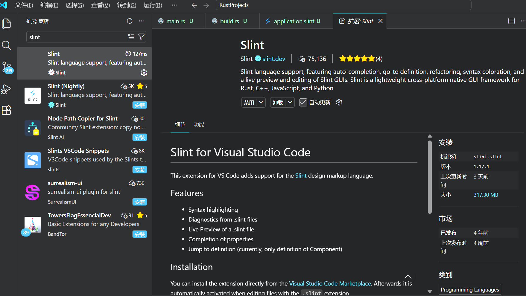Click the Node Path Copier extension icon
526x296 pixels.
33,128
